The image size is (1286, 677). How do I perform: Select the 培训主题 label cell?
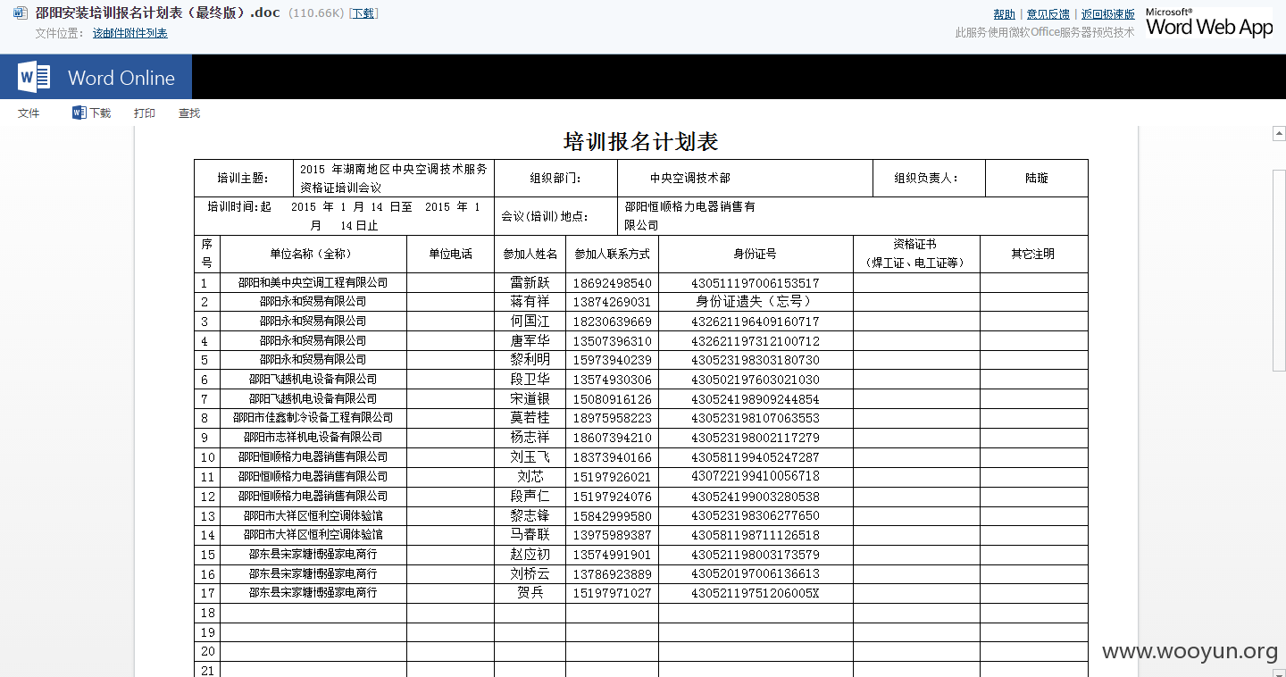(244, 178)
